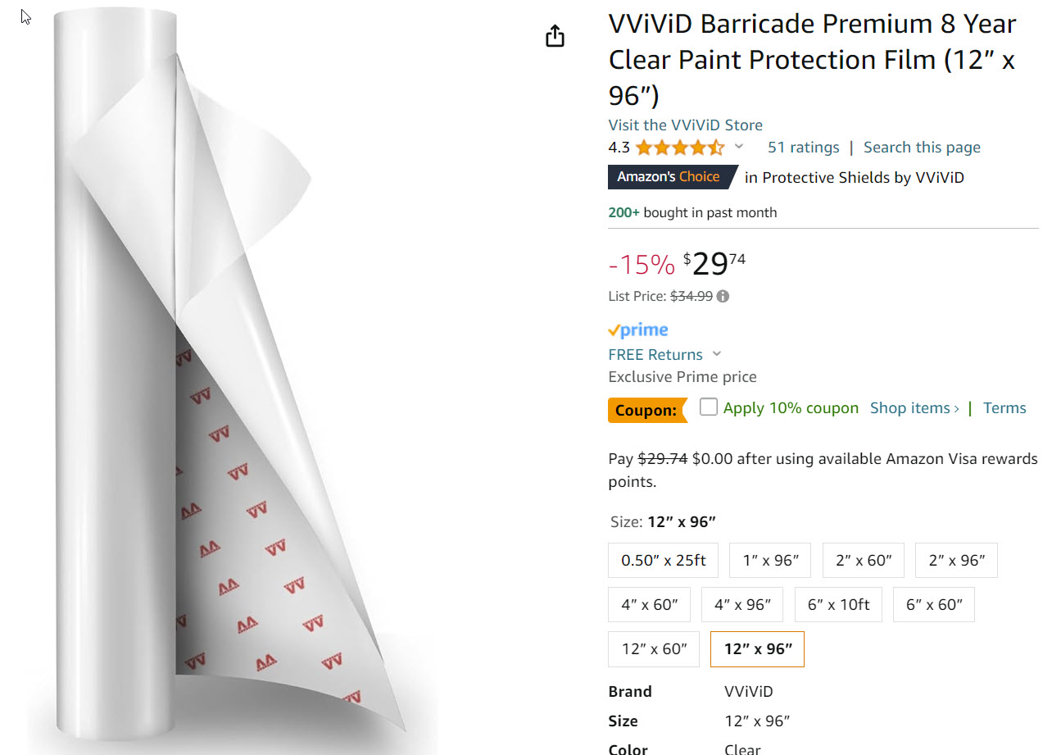Image resolution: width=1052 pixels, height=755 pixels.
Task: Choose the 12″ x 60″ size
Action: click(x=654, y=649)
